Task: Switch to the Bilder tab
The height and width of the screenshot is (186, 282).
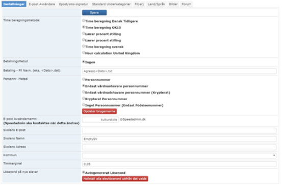Action: pyautogui.click(x=173, y=4)
